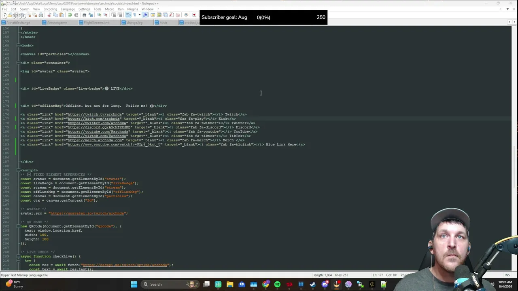This screenshot has height=291, width=518.
Task: Zoom in using the toolbar magnifier
Action: 99,15
